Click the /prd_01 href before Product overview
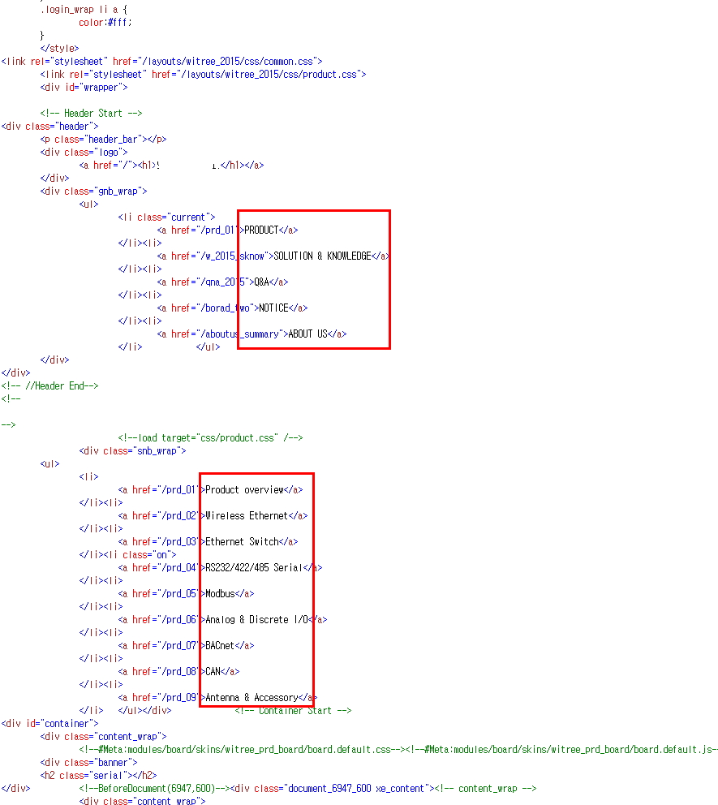Viewport: 718px width, 805px height. tap(179, 489)
